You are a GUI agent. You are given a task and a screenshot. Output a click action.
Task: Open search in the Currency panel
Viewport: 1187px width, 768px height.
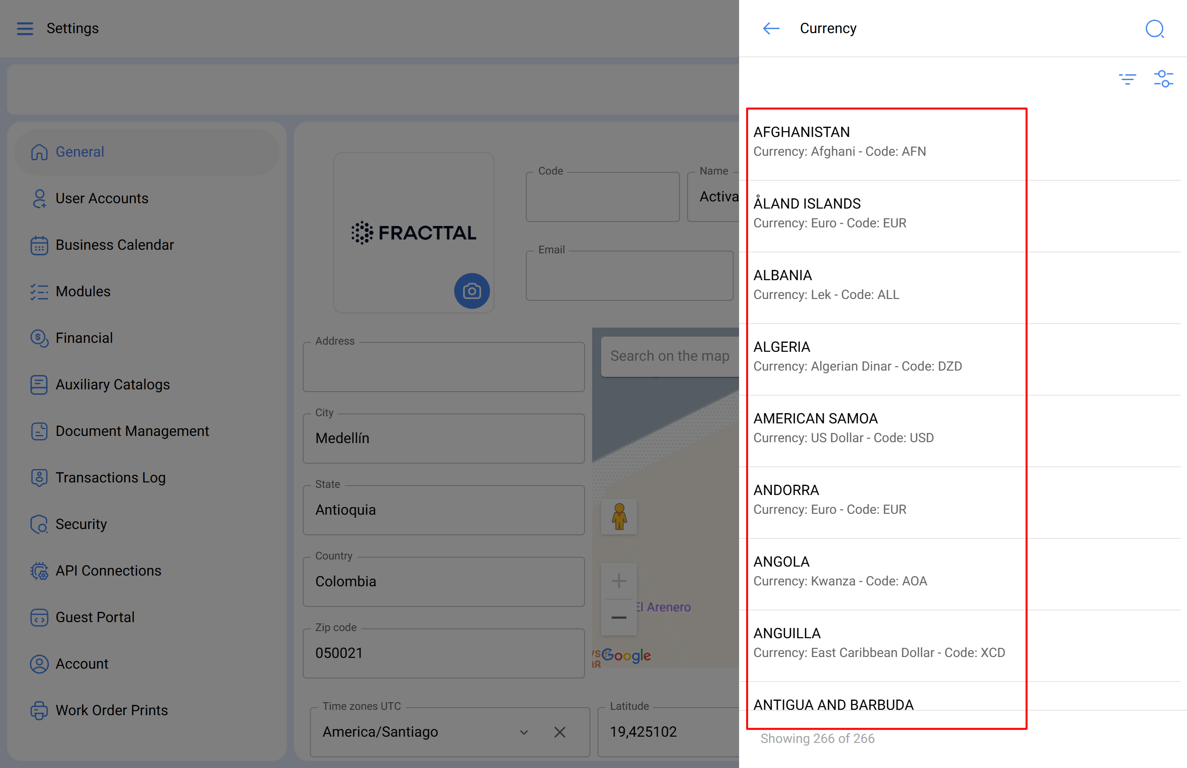point(1153,29)
